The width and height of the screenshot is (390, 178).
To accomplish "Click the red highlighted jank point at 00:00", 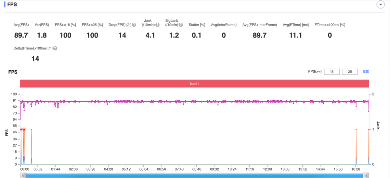I will click(x=21, y=129).
